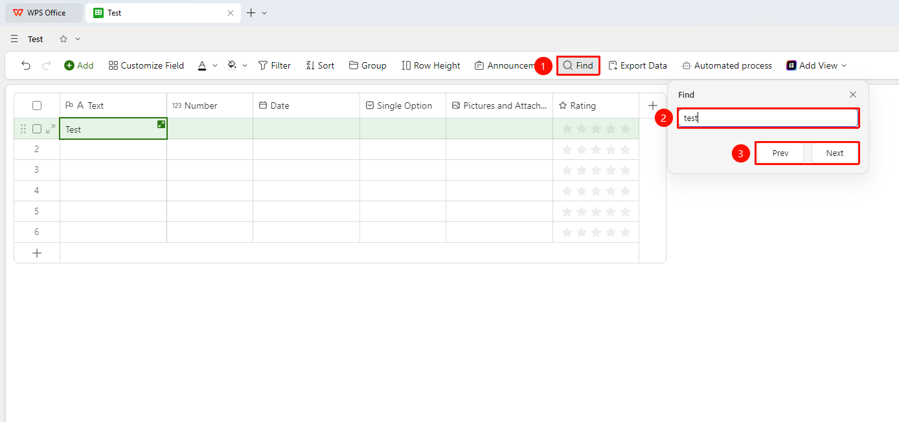Screen dimensions: 899x422
Task: Open the hamburger menu icon
Action: coord(14,39)
